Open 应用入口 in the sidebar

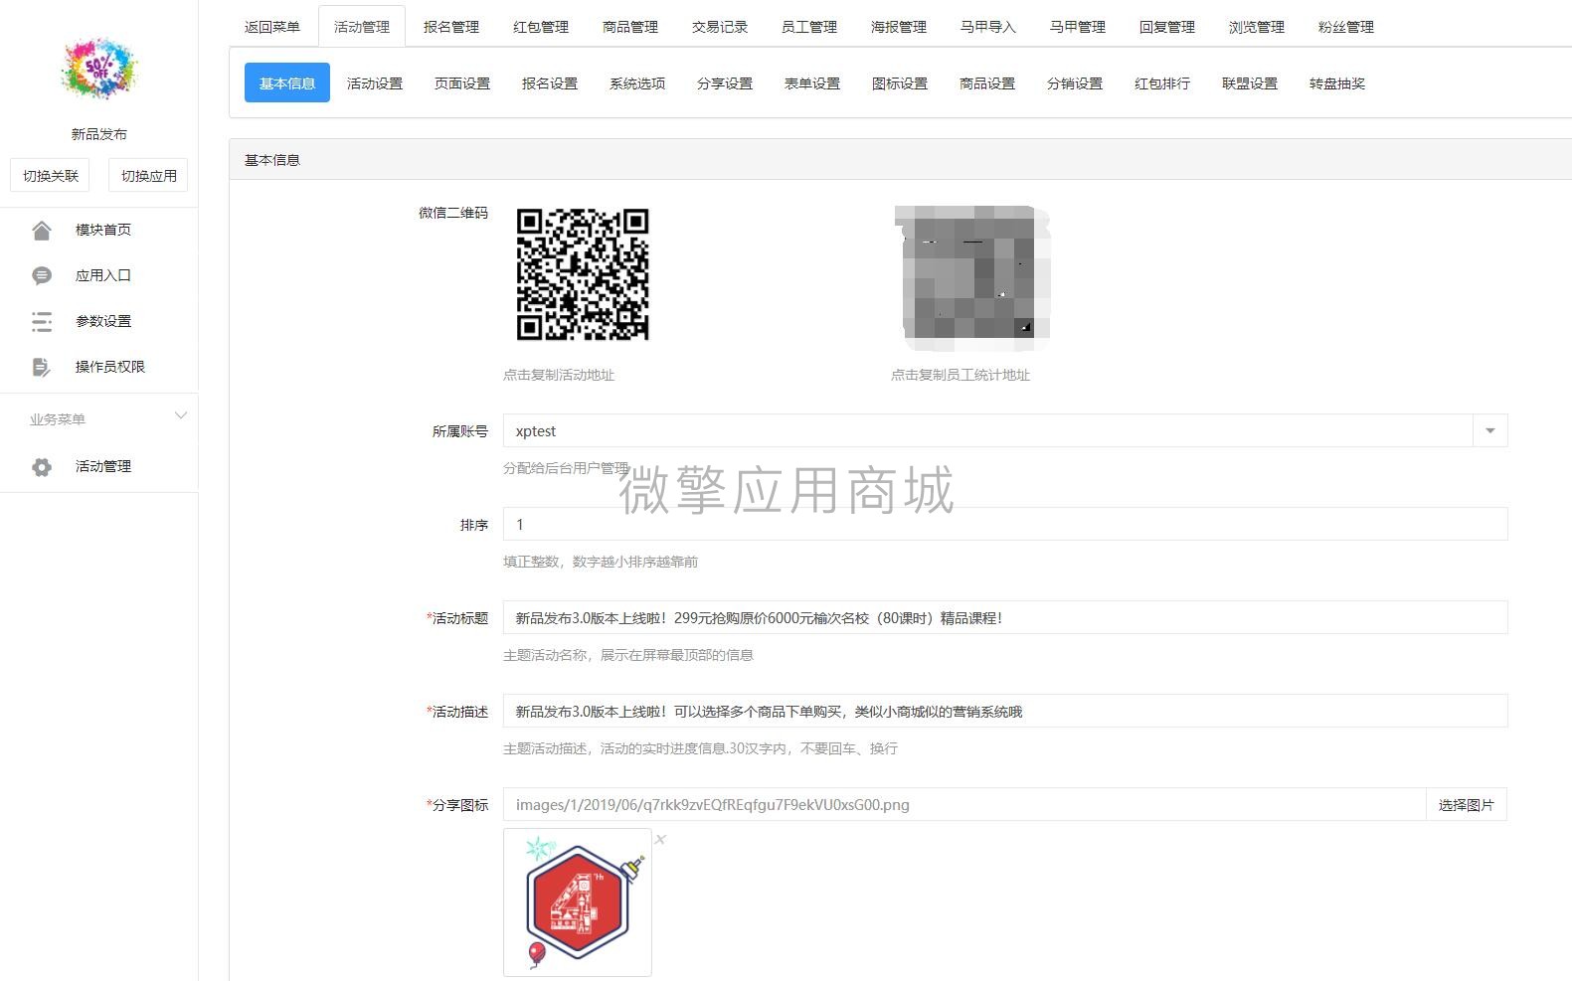tap(103, 275)
